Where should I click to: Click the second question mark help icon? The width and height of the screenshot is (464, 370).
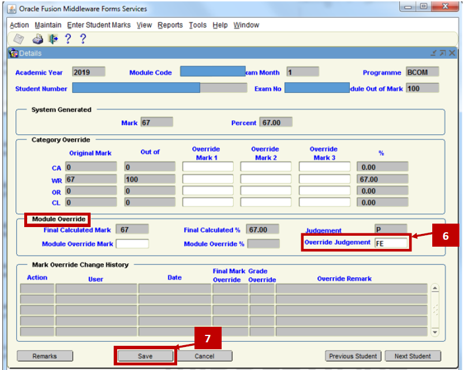tap(83, 39)
